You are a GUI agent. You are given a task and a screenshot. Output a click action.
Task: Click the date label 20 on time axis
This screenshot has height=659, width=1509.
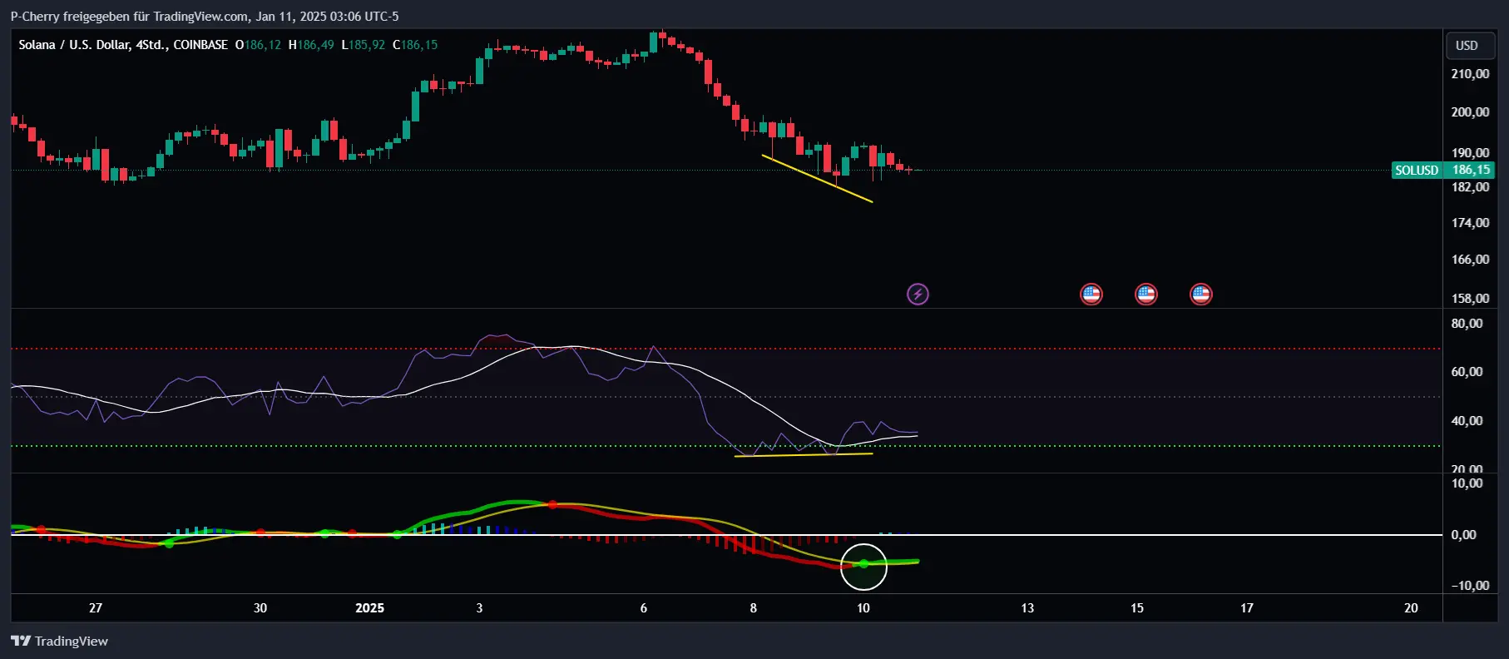[x=1411, y=608]
